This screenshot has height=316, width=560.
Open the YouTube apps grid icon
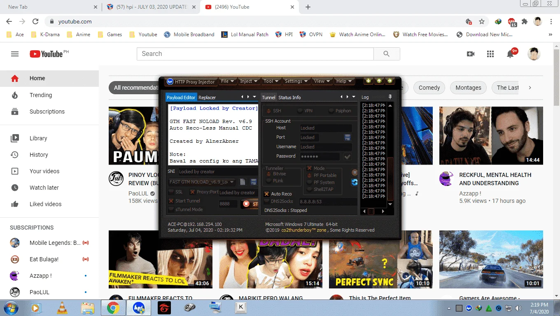490,54
